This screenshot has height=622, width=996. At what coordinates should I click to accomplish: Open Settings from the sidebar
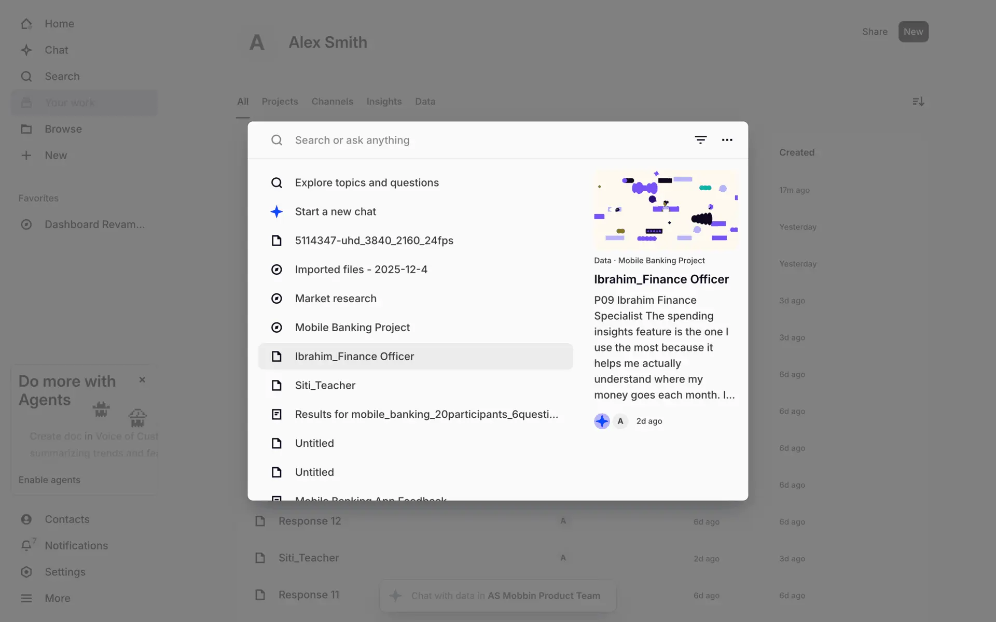pyautogui.click(x=64, y=572)
